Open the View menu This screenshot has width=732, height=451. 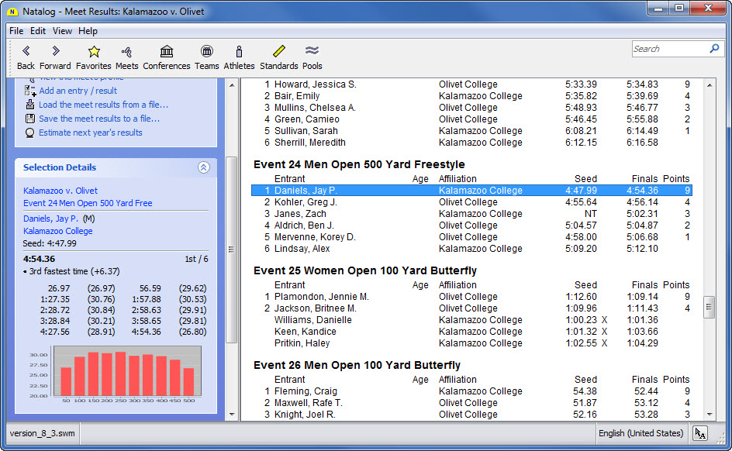click(62, 31)
